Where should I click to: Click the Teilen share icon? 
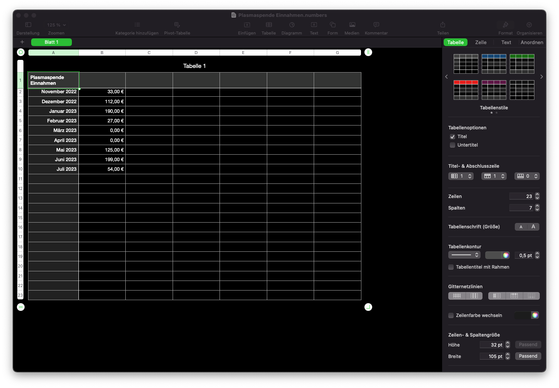point(443,25)
